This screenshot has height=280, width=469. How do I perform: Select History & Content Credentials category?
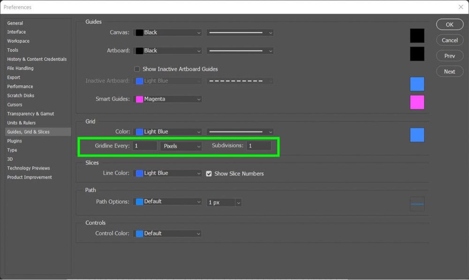click(x=37, y=59)
